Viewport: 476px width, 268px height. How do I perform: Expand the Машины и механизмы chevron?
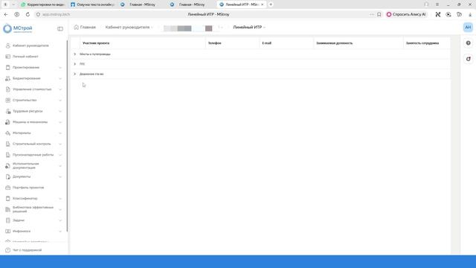coord(60,122)
